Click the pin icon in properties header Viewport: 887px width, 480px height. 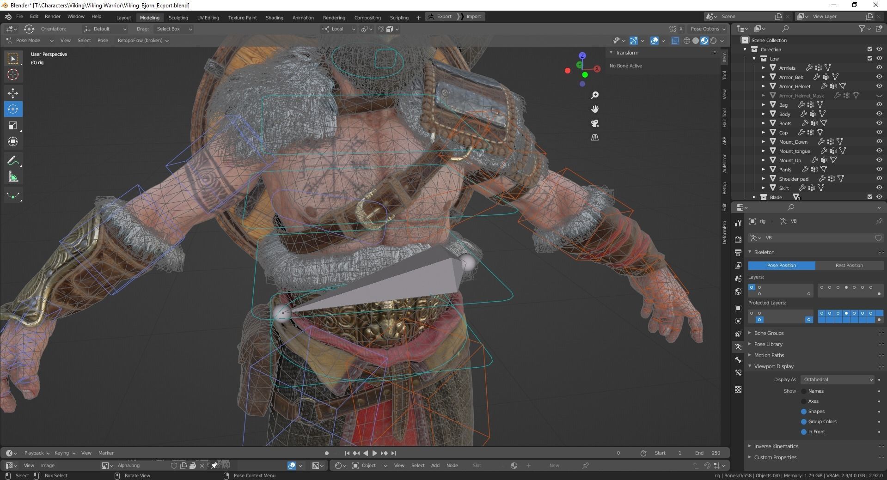coord(879,221)
